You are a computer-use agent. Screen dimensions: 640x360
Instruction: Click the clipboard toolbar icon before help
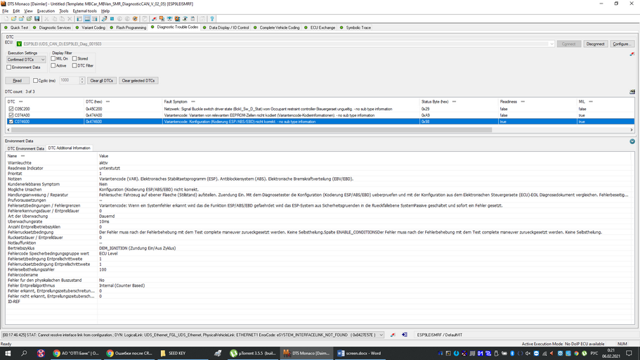[x=202, y=19]
